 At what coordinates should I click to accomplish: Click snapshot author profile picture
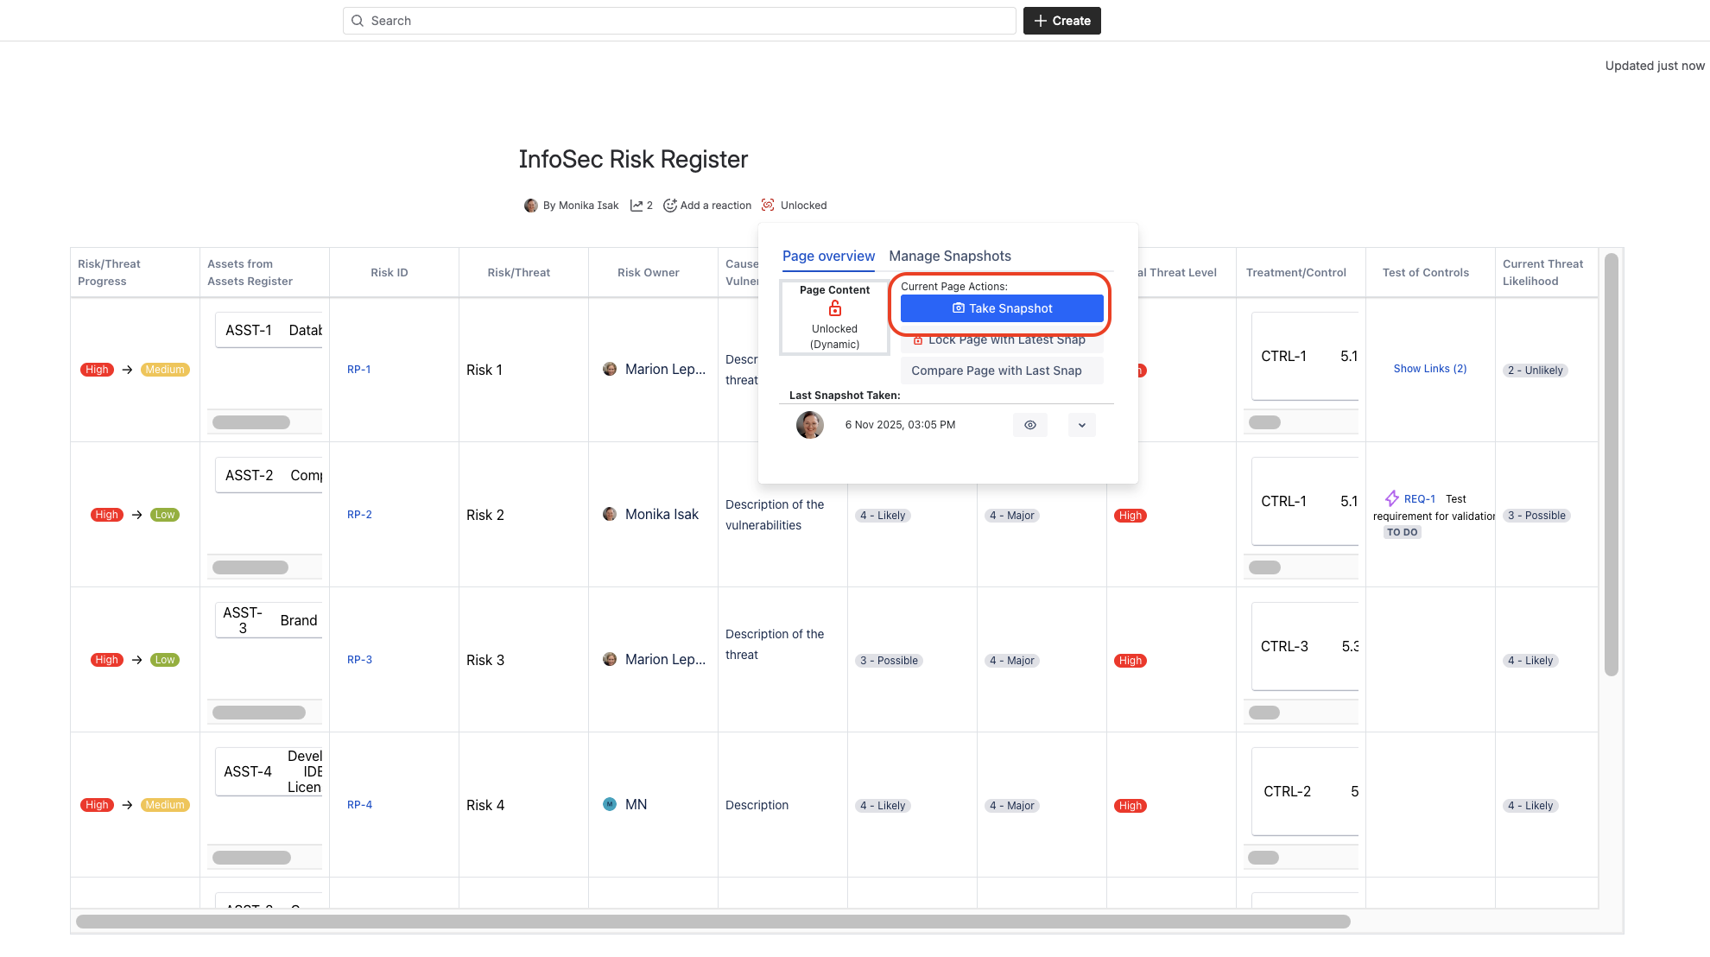coord(809,425)
